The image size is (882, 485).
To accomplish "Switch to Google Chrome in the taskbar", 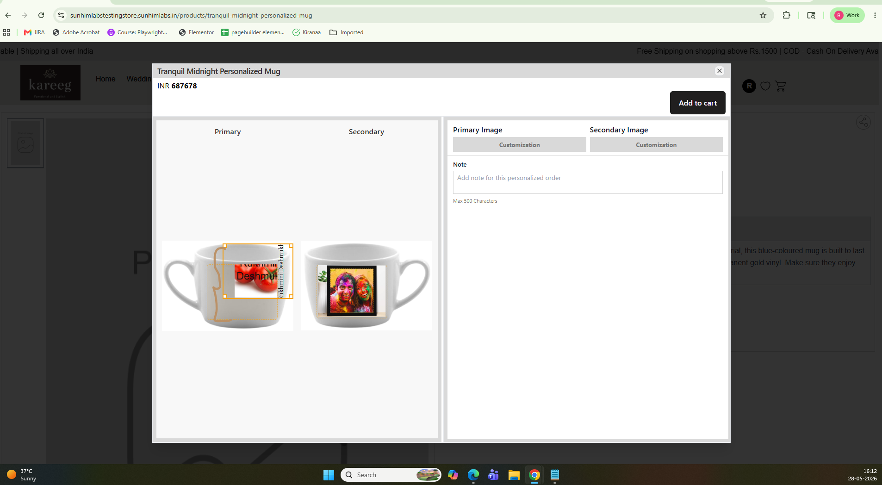I will point(534,475).
